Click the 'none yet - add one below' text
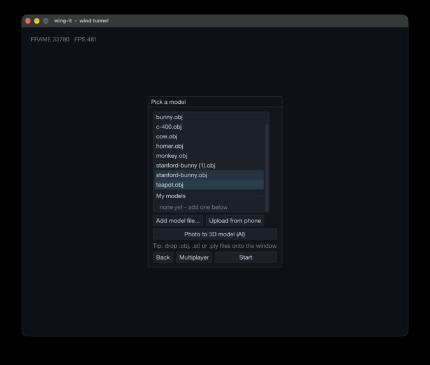The image size is (430, 365). [193, 207]
